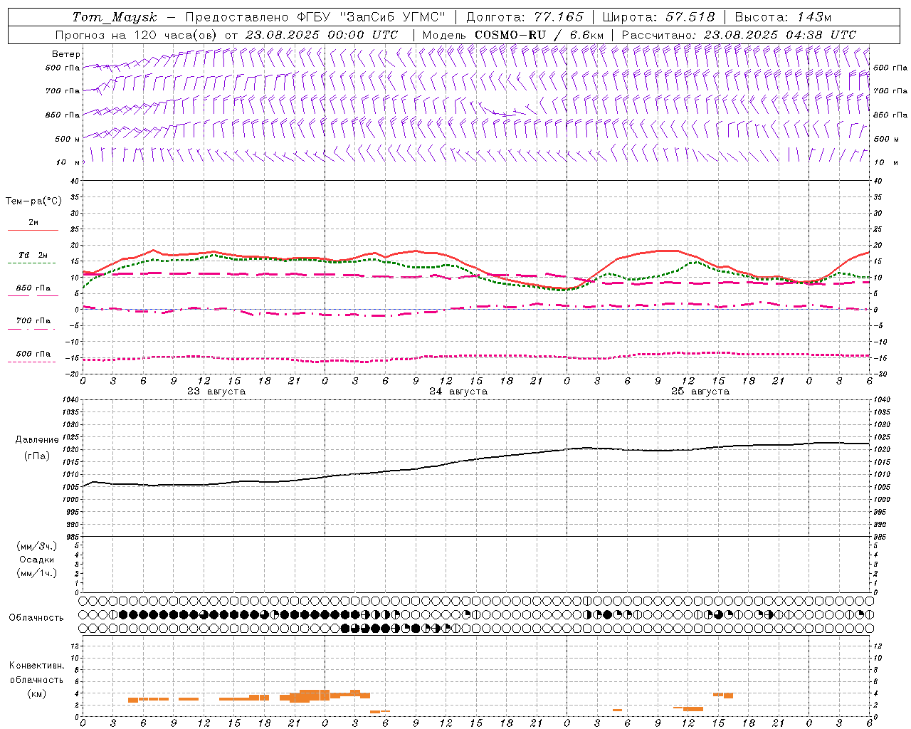Screen dimensions: 911x729
Task: Click the "25 августа" date label
Action: (700, 392)
